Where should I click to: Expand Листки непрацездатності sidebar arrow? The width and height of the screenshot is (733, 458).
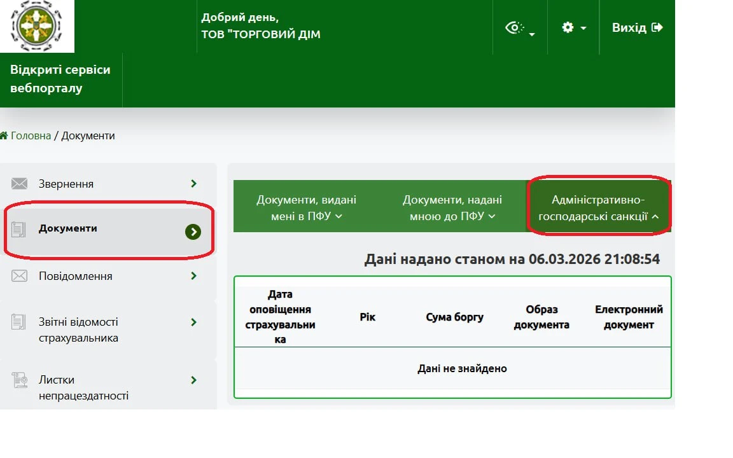tap(193, 380)
